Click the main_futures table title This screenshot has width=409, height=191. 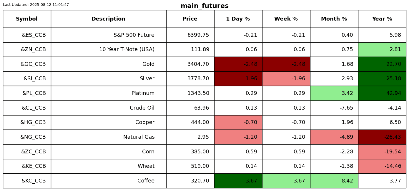click(x=204, y=6)
